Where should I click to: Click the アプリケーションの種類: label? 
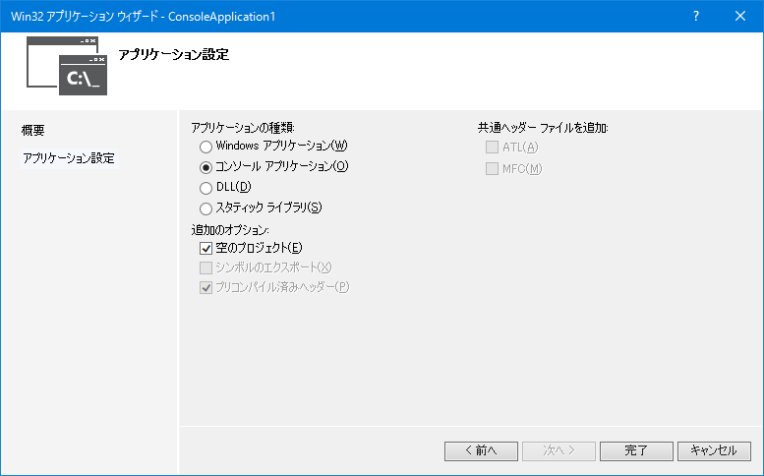(243, 128)
